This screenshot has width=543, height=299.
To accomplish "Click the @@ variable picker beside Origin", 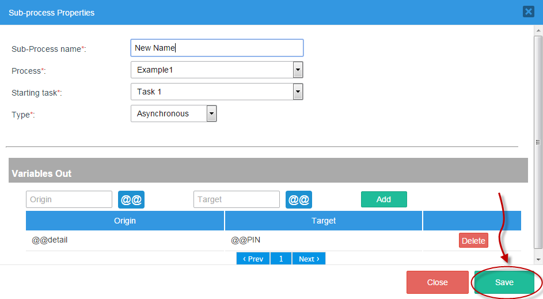I will coord(131,199).
